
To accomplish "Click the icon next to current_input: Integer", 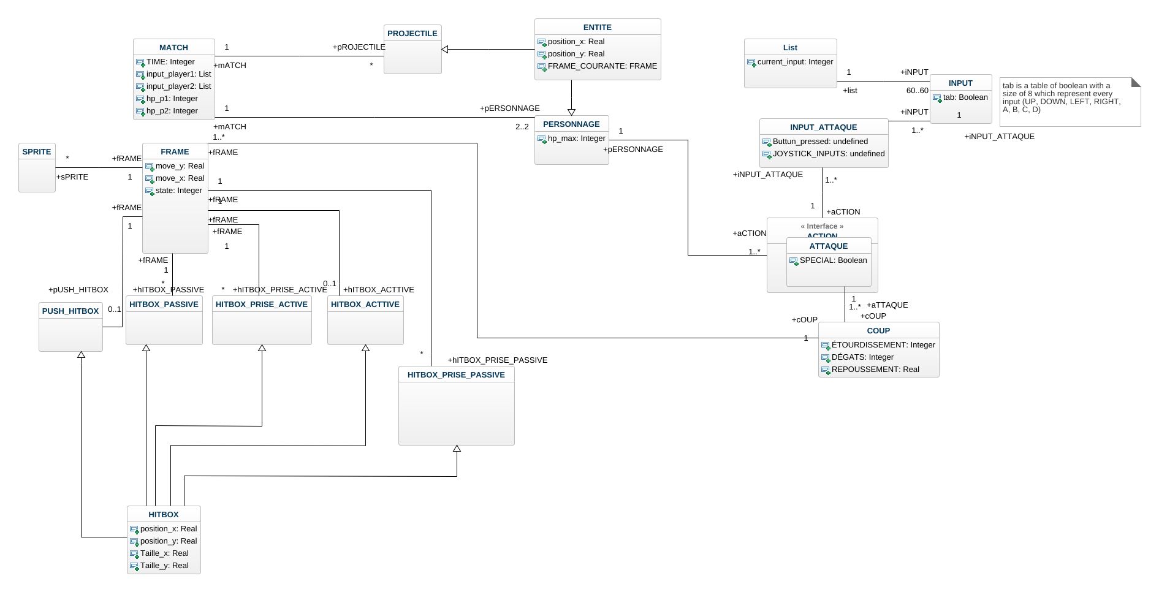I will (751, 63).
